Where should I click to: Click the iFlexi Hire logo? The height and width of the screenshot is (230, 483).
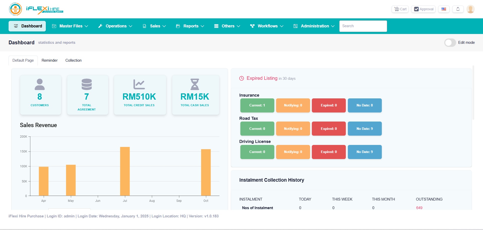click(x=36, y=9)
